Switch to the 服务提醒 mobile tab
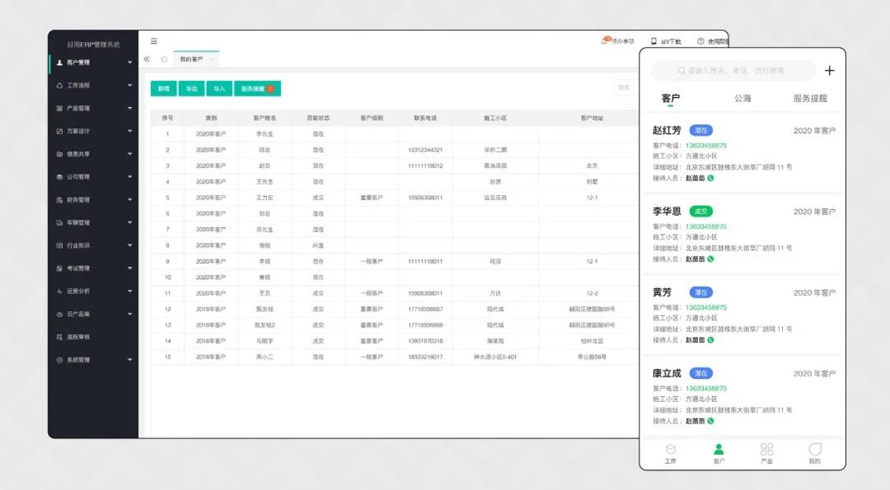The height and width of the screenshot is (490, 890). point(809,98)
